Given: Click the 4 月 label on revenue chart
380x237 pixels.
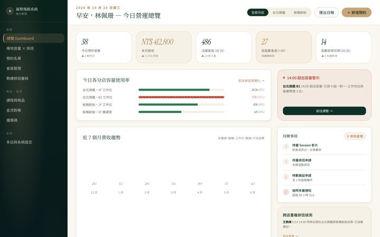Looking at the screenshot, I should point(199,193).
